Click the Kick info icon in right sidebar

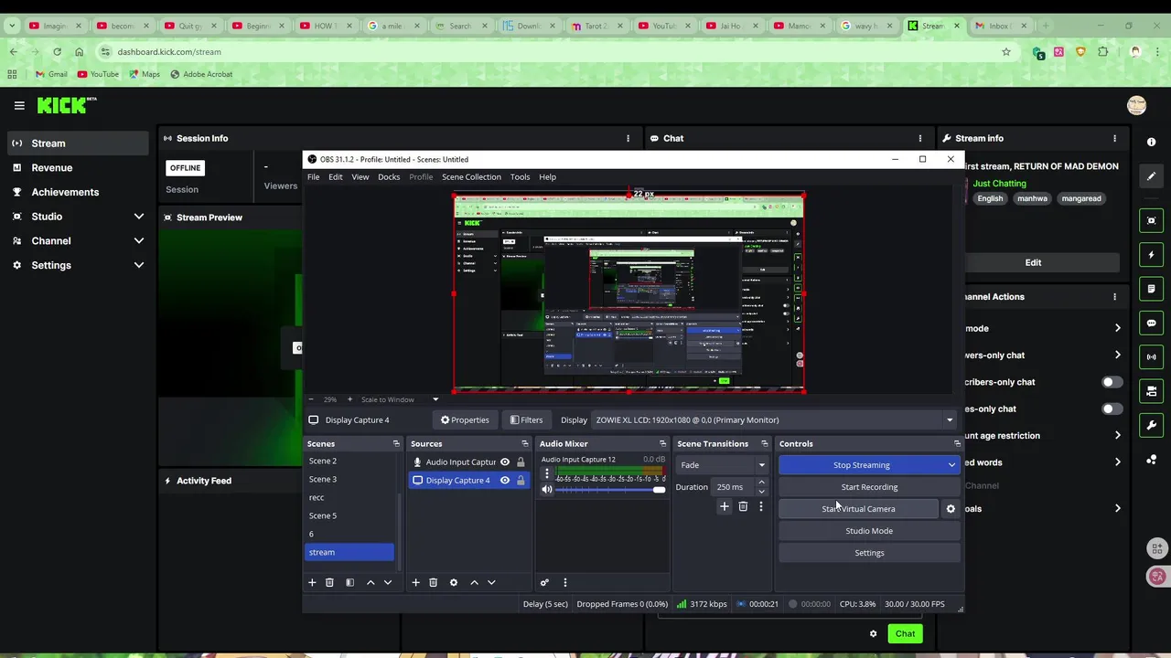click(1152, 142)
